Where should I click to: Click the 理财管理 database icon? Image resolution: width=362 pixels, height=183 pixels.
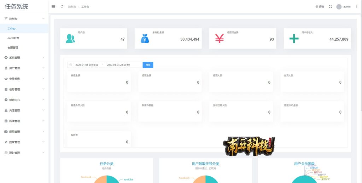point(6,153)
